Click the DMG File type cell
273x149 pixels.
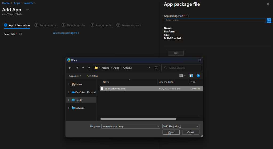(x=195, y=88)
